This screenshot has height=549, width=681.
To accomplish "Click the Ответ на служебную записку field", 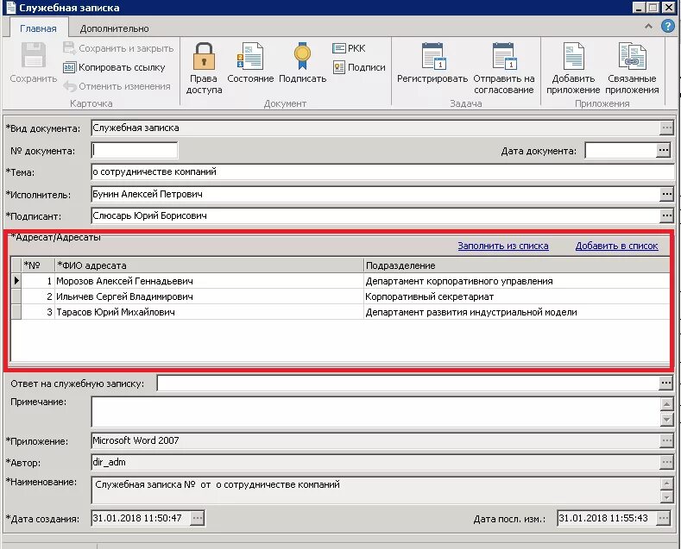I will point(407,383).
